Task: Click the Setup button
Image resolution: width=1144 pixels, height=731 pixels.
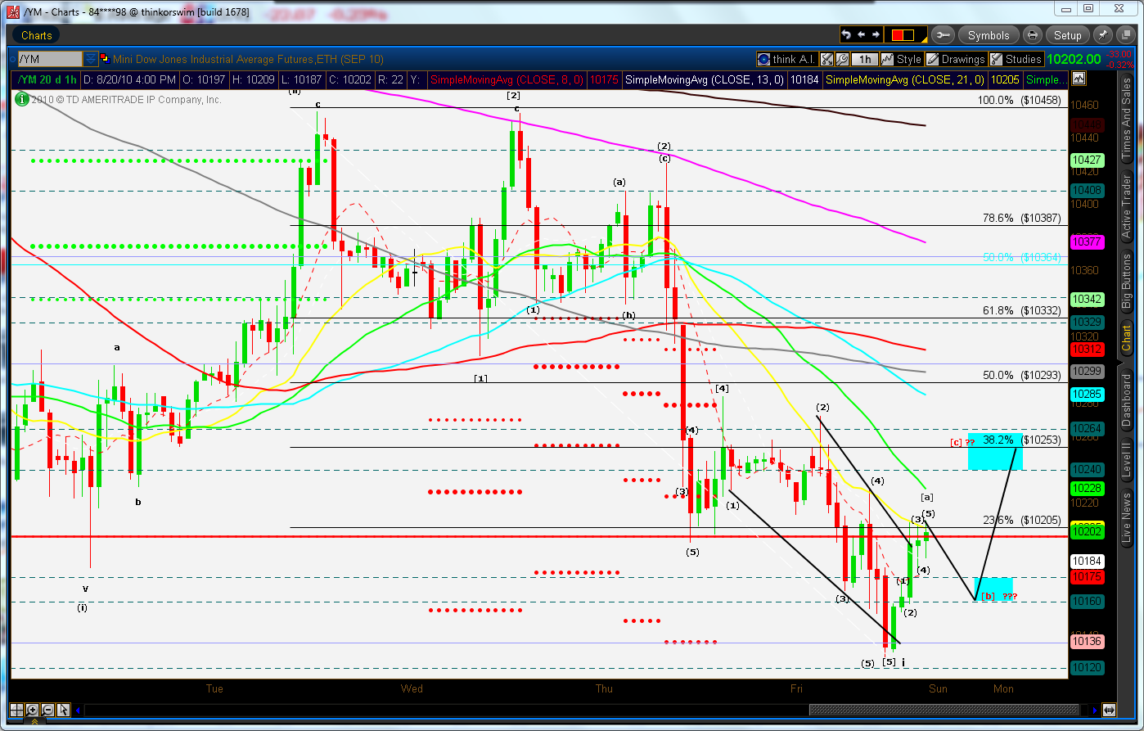Action: tap(1067, 35)
